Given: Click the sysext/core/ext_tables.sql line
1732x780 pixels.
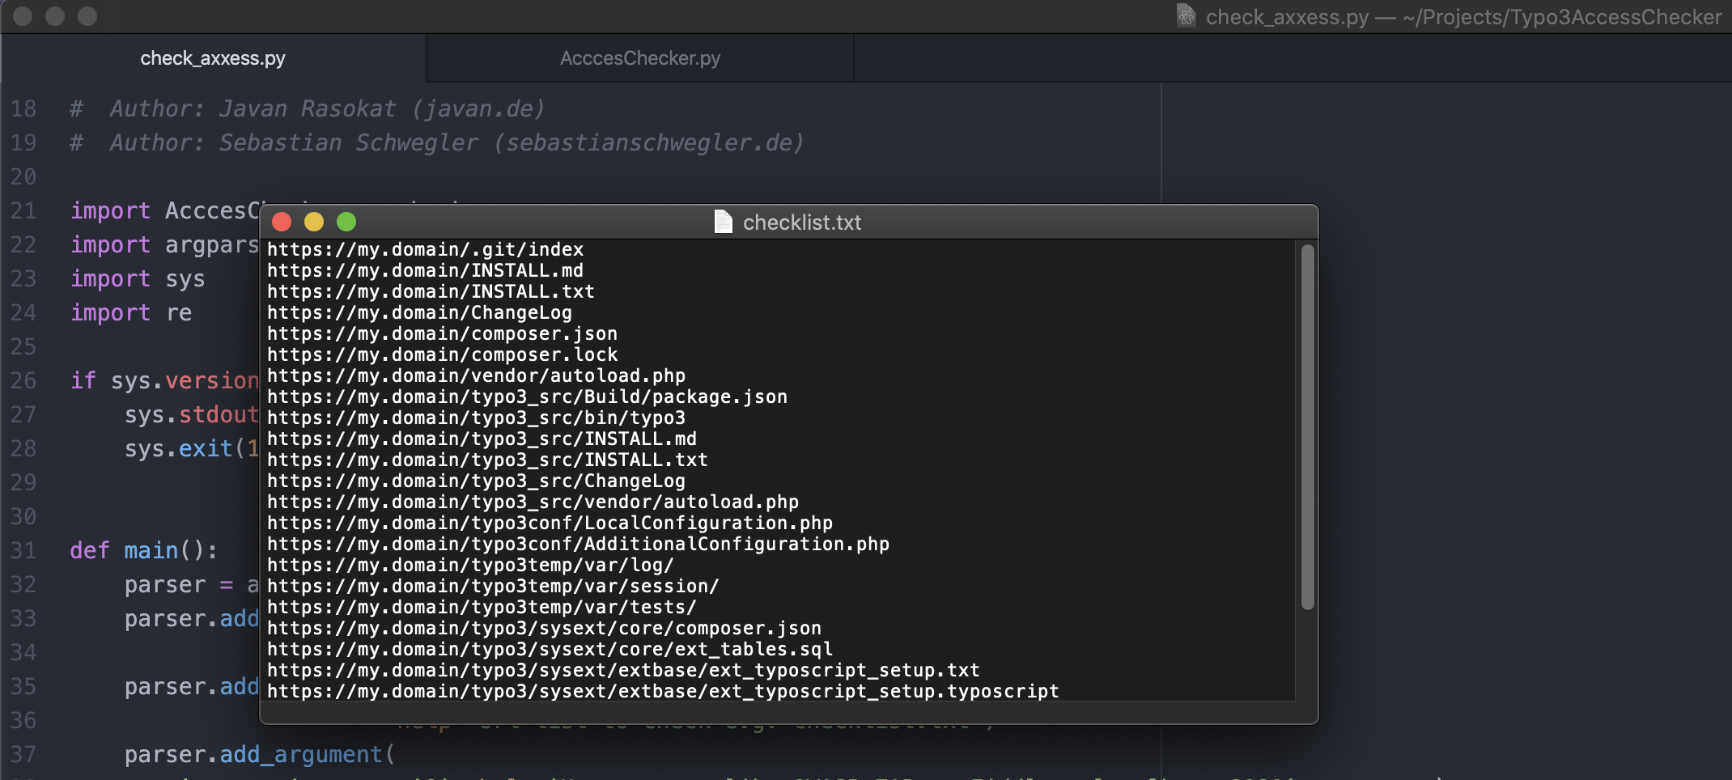Looking at the screenshot, I should 550,649.
